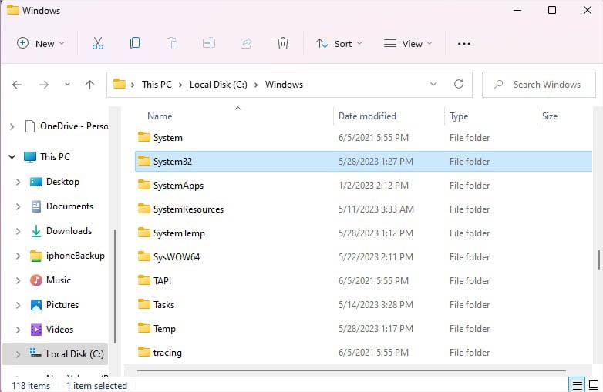The height and width of the screenshot is (392, 603).
Task: Go forward with the right arrow
Action: tap(44, 85)
